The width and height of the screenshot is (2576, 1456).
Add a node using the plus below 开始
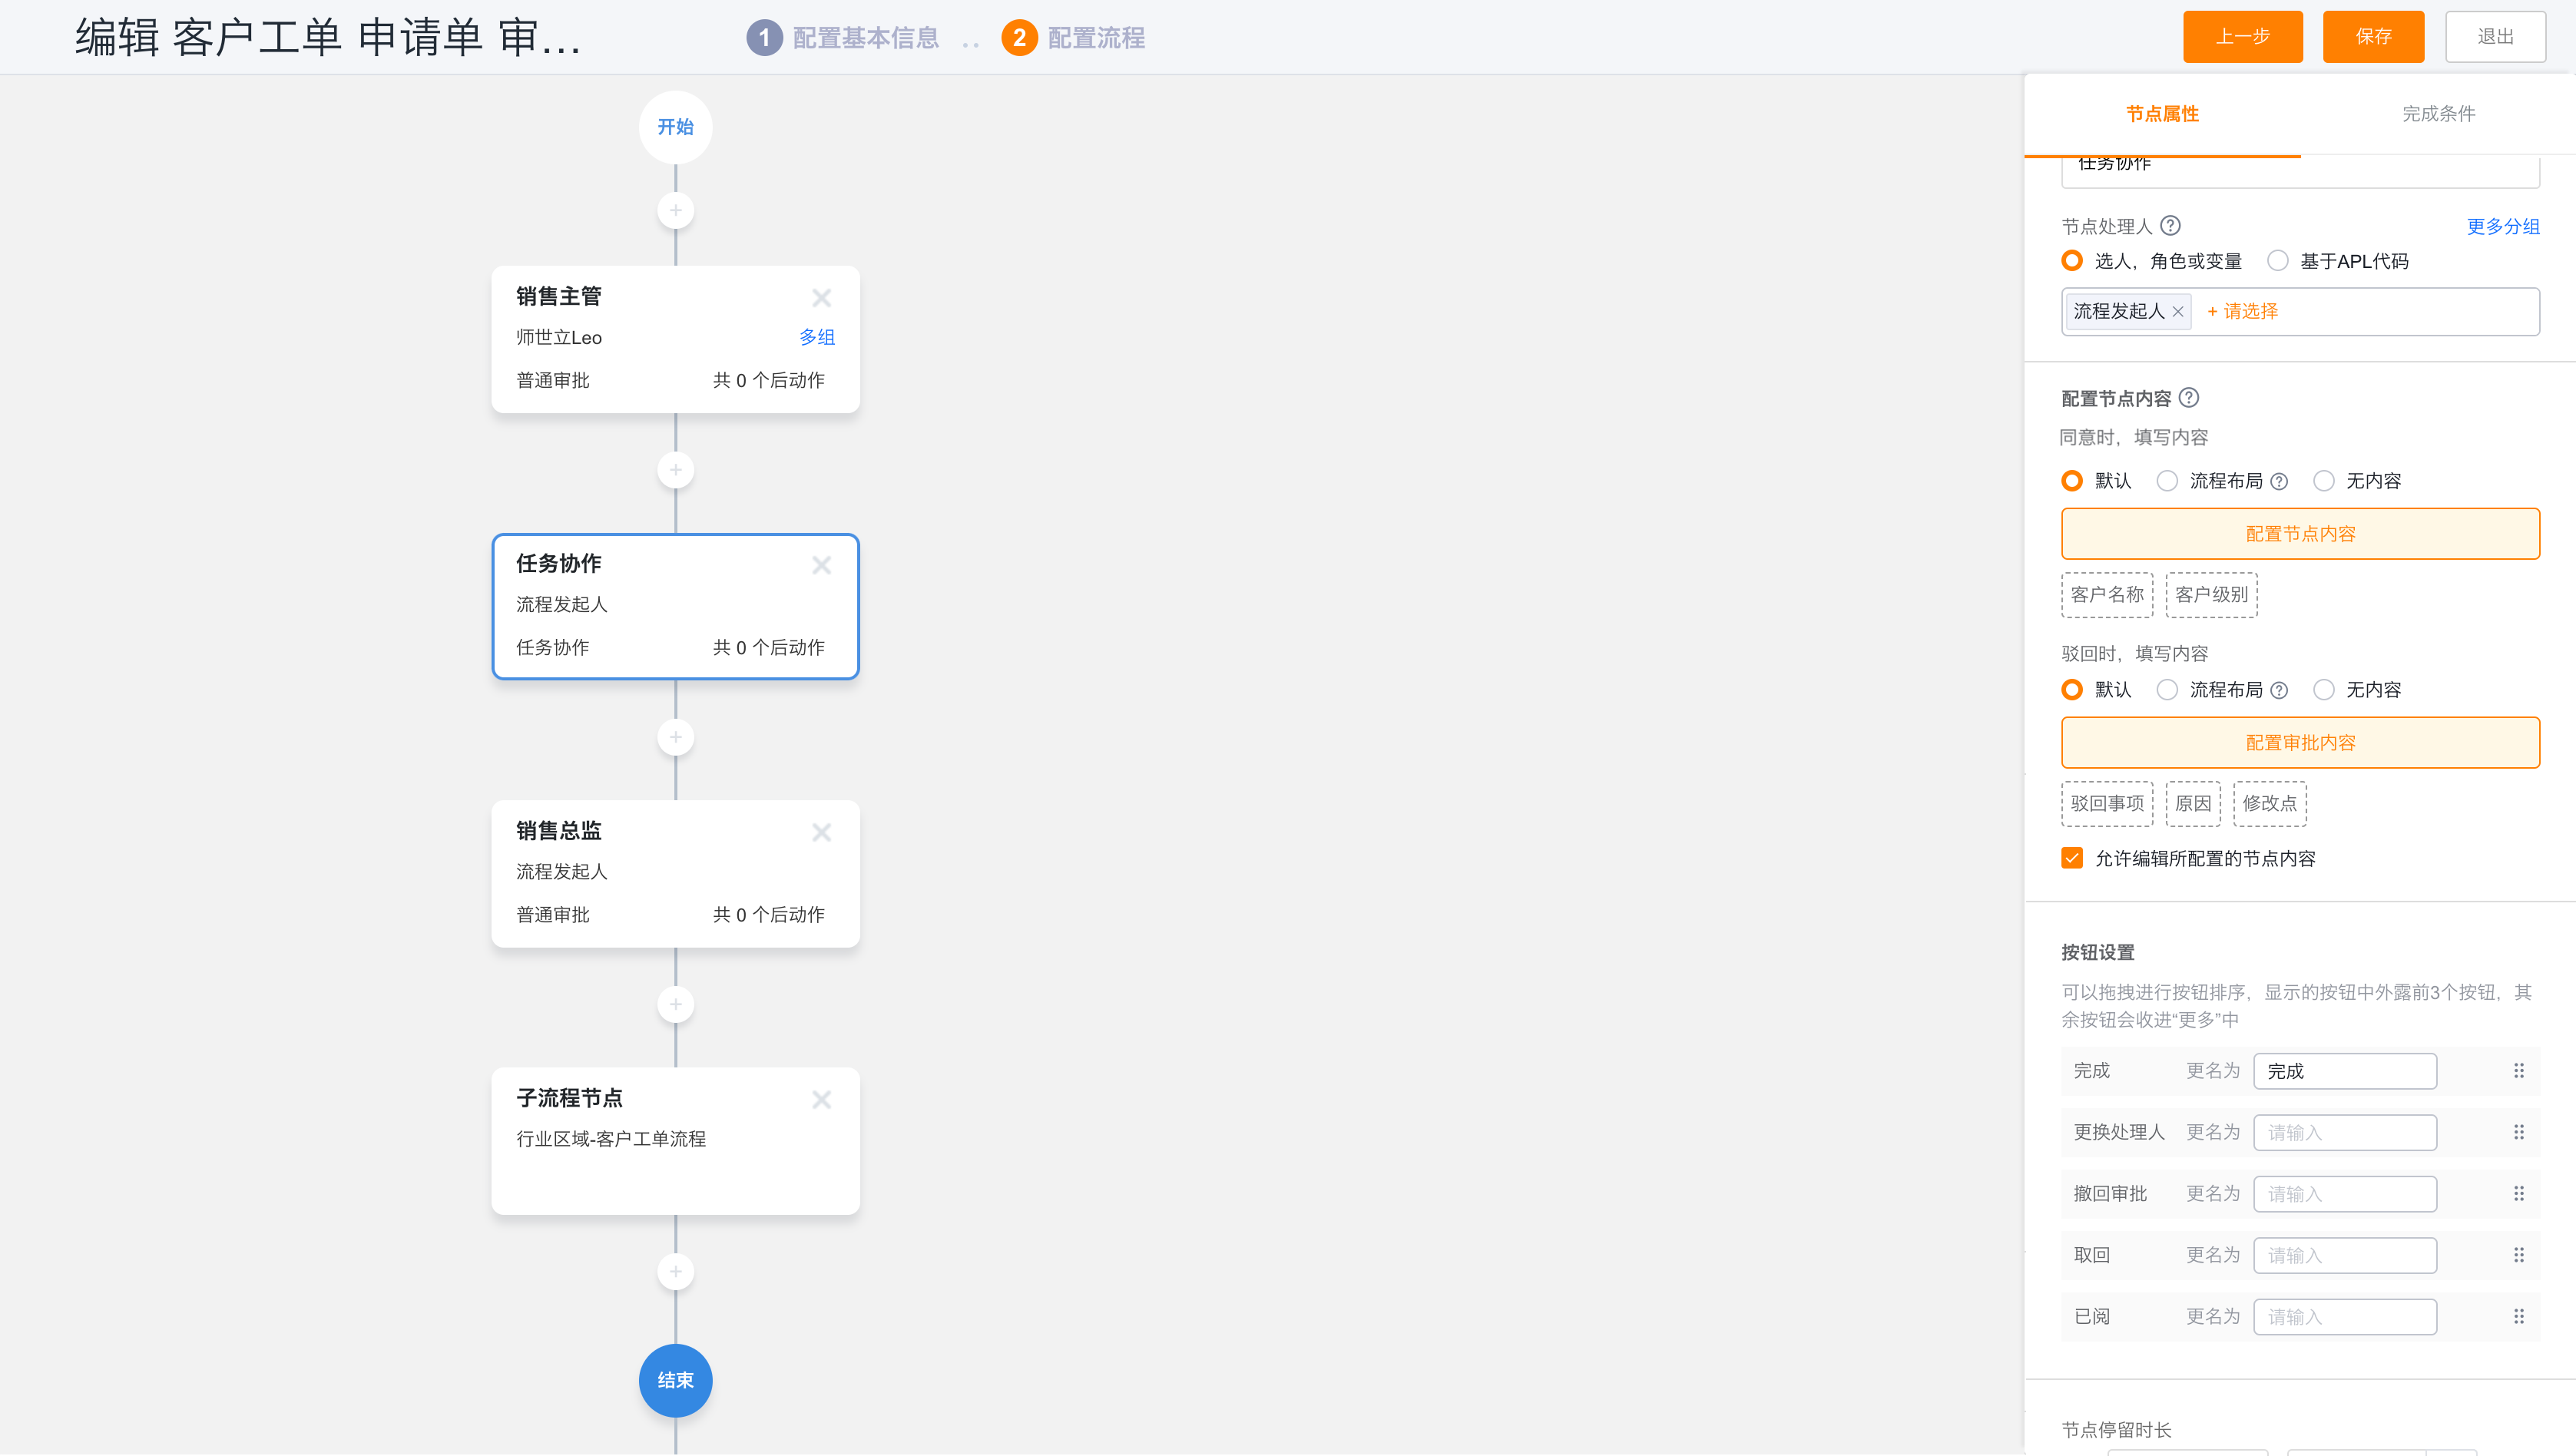coord(675,210)
